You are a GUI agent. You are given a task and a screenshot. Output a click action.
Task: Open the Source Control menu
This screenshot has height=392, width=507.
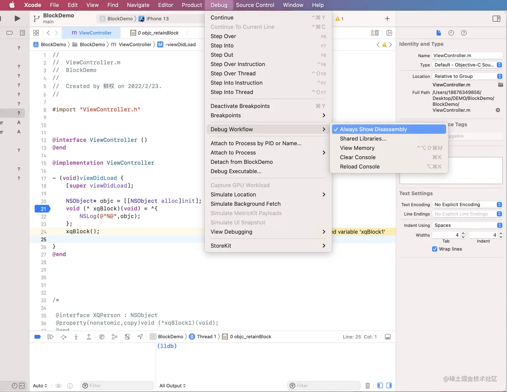[x=255, y=5]
